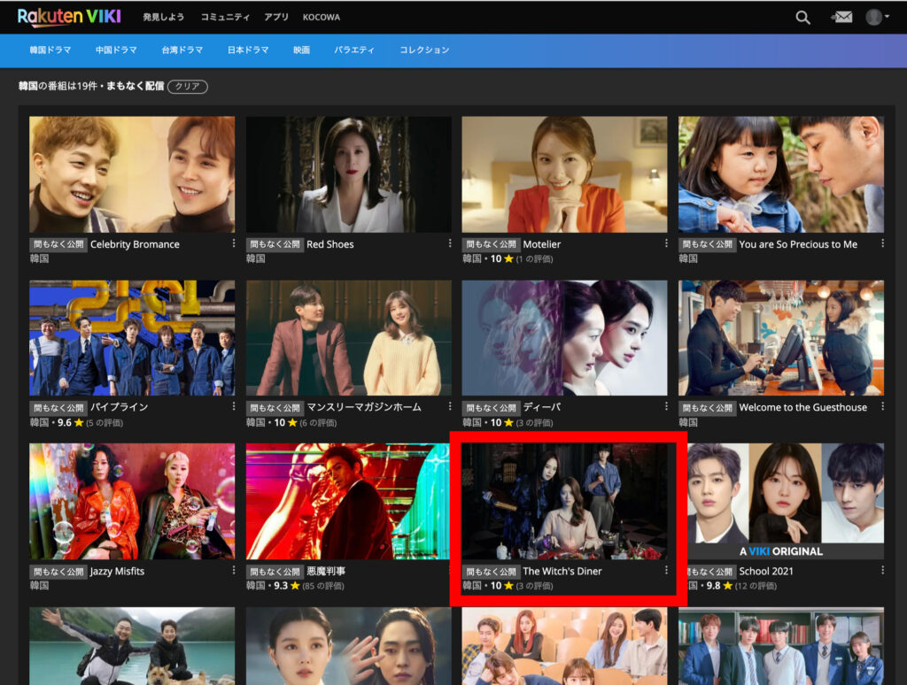Open the more-options dots for Jazzy Misfits
Screen dimensions: 907x685
pyautogui.click(x=234, y=570)
